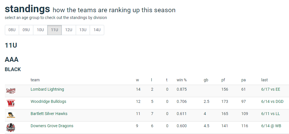Open the Woodridge Bulldogs team link
Viewport: 289px width, 134px height.
click(x=48, y=101)
